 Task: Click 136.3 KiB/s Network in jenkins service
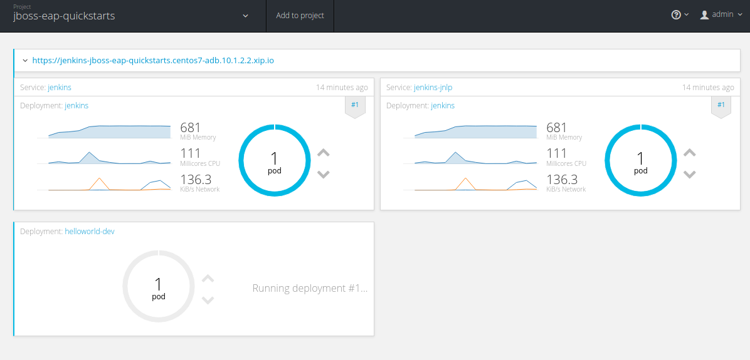coord(200,183)
